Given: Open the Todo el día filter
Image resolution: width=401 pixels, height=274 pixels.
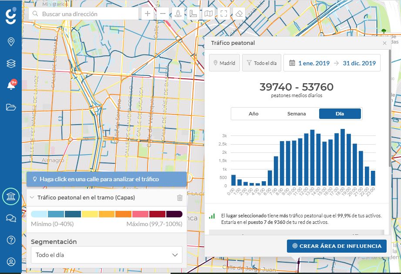Looking at the screenshot, I should [262, 63].
